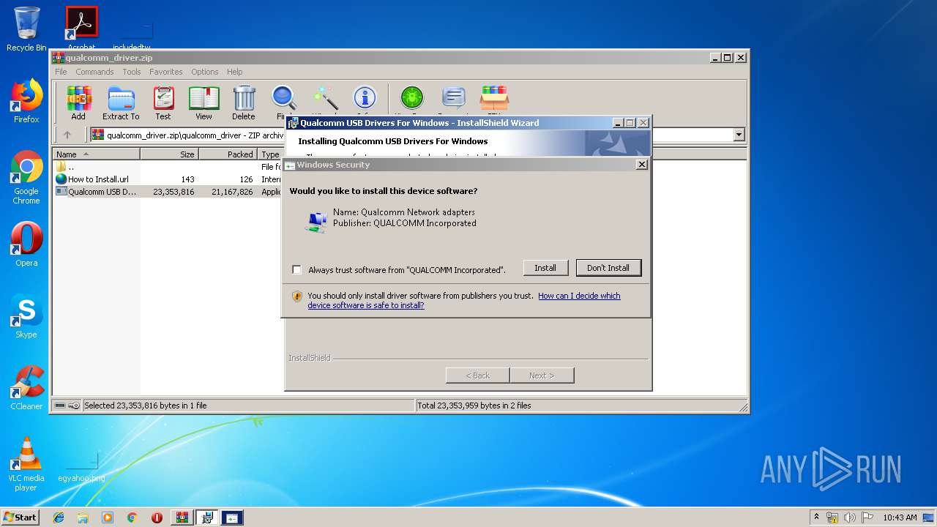Open the Tools menu

coord(132,72)
